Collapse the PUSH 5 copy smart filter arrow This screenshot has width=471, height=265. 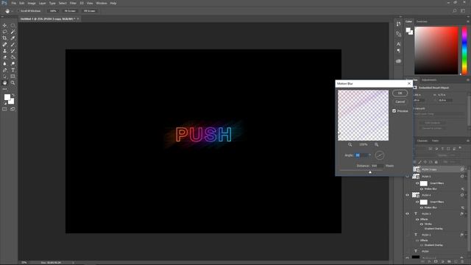tap(466, 169)
